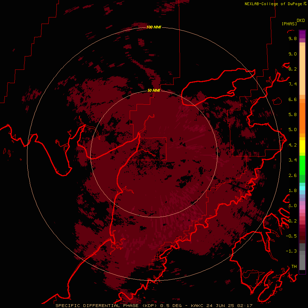Viewport: 308px width, 308px height.
Task: Click the 9.0 value on the color scale
Action: [x=293, y=54]
